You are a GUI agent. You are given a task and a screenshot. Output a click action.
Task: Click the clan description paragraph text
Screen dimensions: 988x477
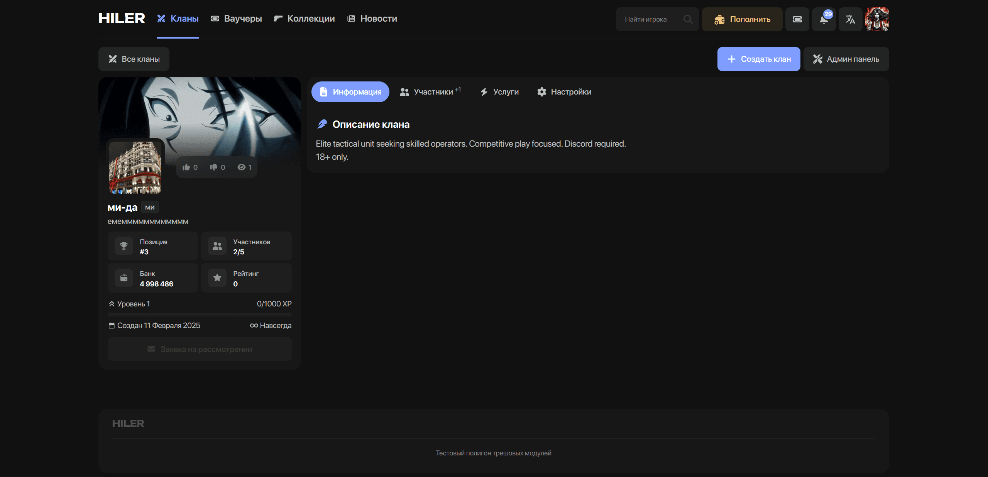(471, 150)
